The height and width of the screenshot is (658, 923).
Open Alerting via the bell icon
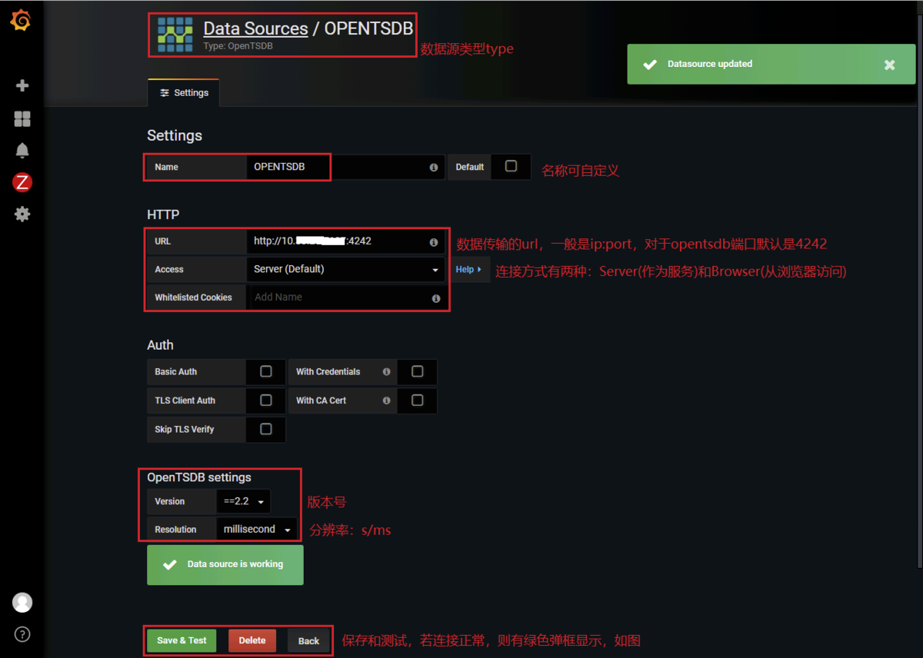tap(22, 150)
